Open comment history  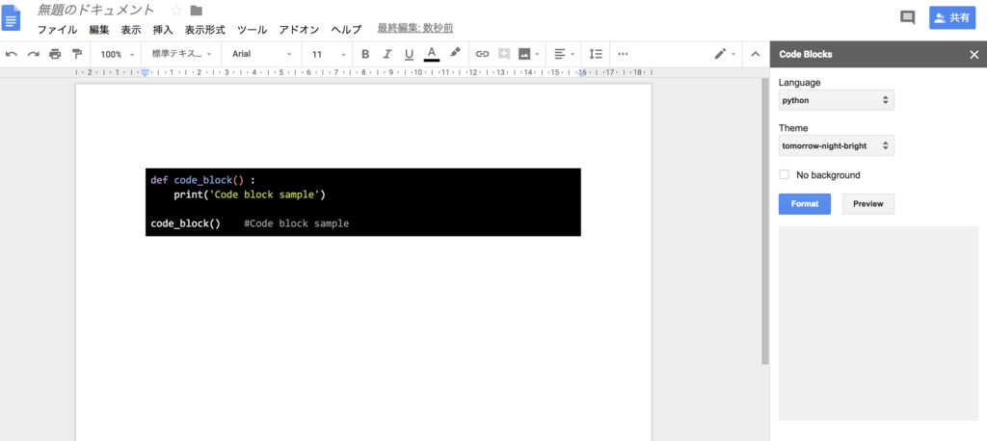(908, 17)
